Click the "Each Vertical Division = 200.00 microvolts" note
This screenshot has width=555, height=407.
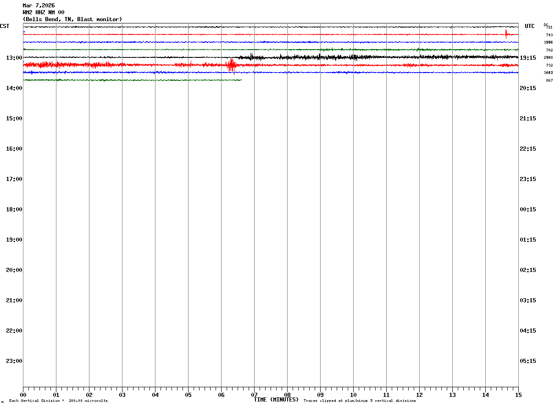59,401
